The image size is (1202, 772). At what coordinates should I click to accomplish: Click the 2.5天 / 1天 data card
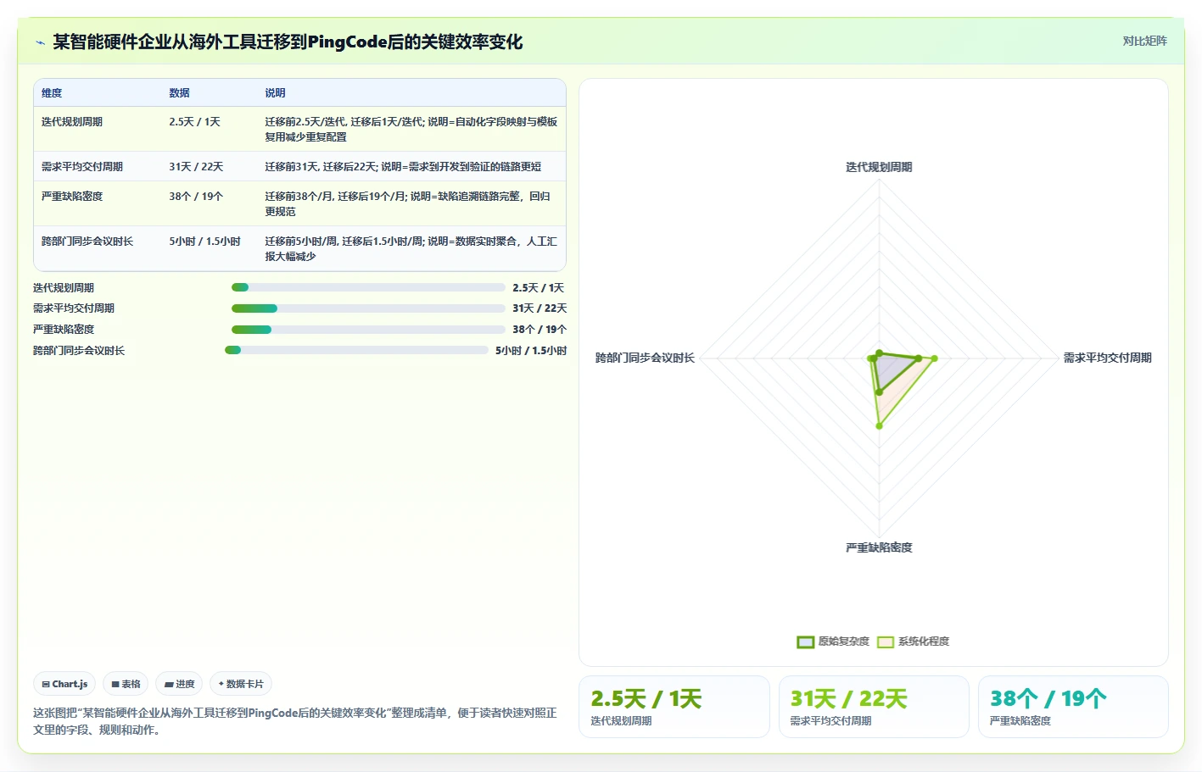(x=674, y=707)
